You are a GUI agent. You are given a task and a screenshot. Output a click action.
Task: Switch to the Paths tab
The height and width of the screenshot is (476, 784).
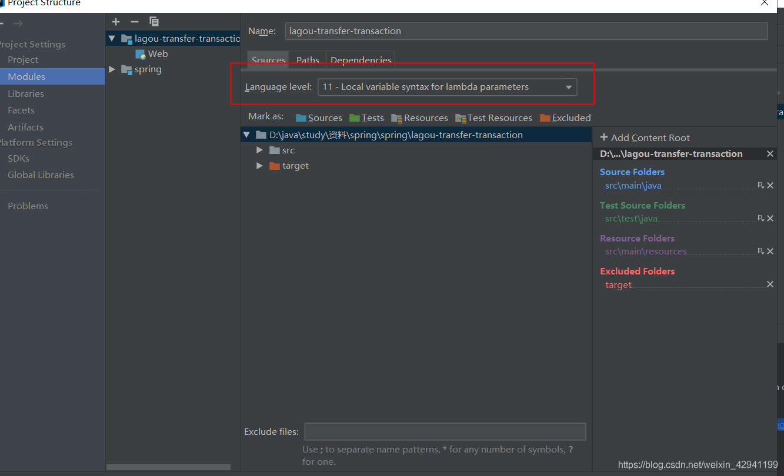(x=308, y=60)
